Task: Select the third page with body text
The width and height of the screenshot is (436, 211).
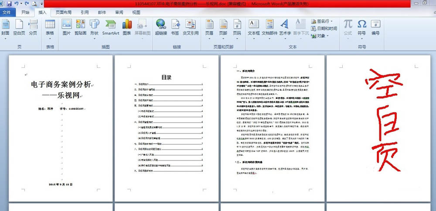Action: click(x=272, y=128)
